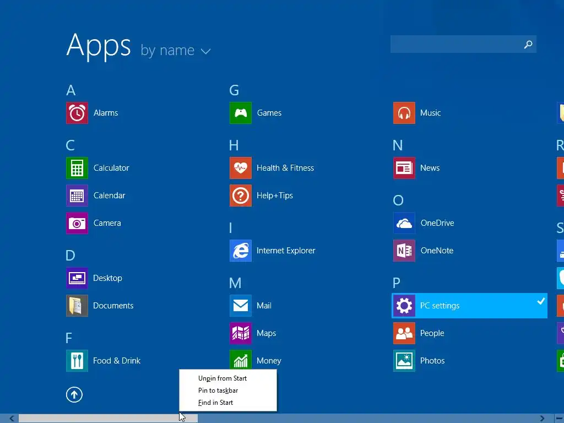Click the letter P group header
Screen dimensions: 564x423
coord(397,283)
